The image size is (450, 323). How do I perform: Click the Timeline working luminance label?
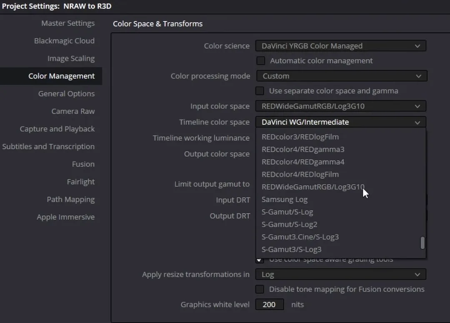pyautogui.click(x=201, y=138)
